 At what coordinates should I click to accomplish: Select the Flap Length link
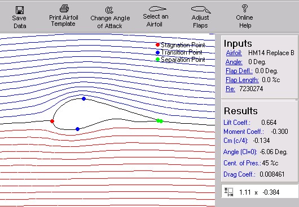(x=242, y=80)
